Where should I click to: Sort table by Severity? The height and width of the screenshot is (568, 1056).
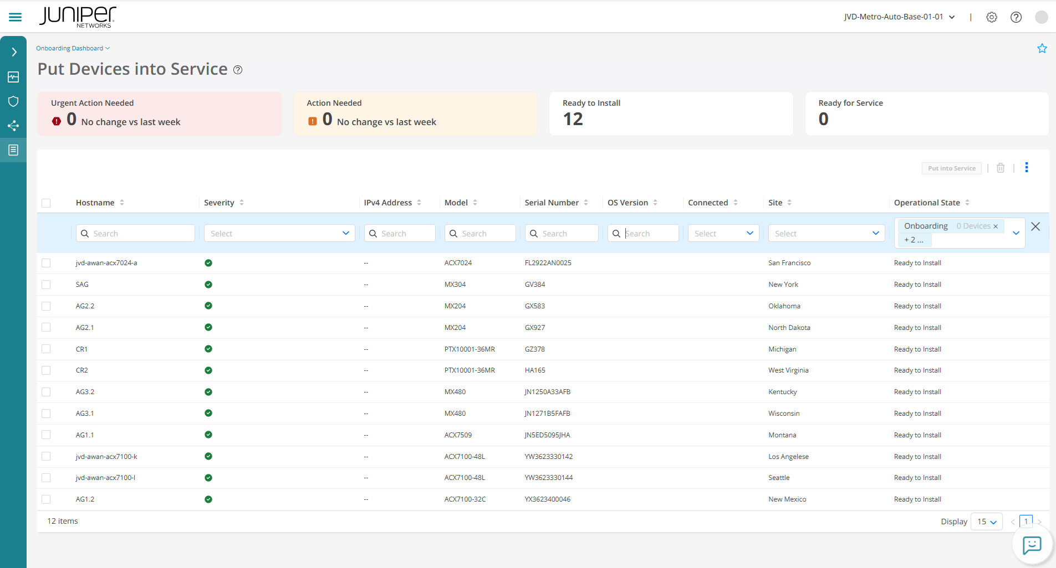click(x=242, y=203)
